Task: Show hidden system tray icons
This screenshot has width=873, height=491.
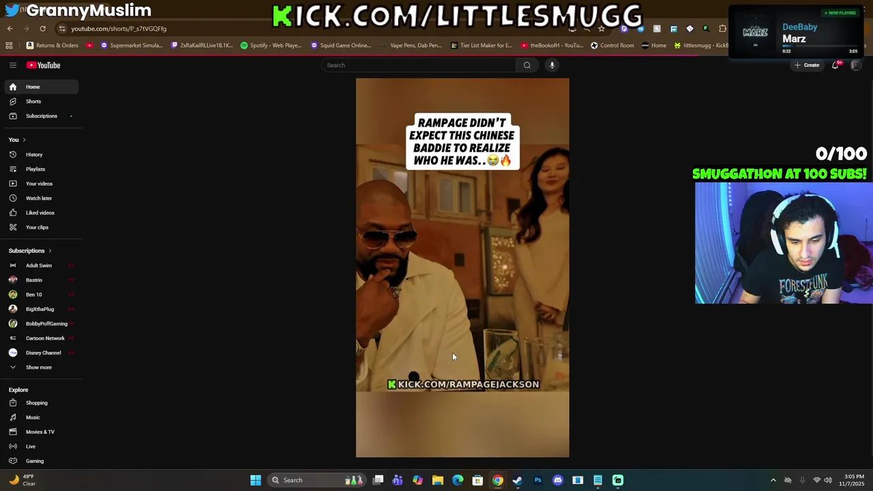Action: 773,480
